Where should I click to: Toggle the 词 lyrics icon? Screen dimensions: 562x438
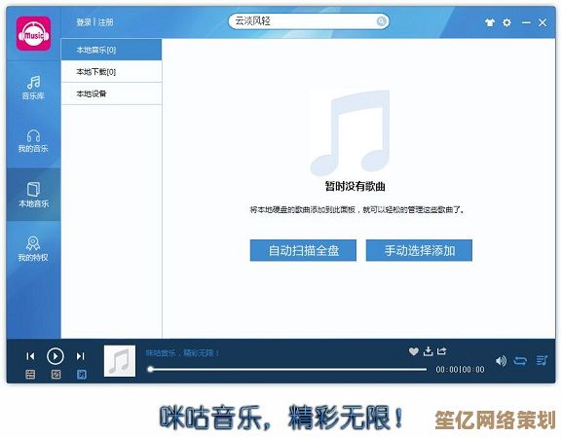[82, 375]
